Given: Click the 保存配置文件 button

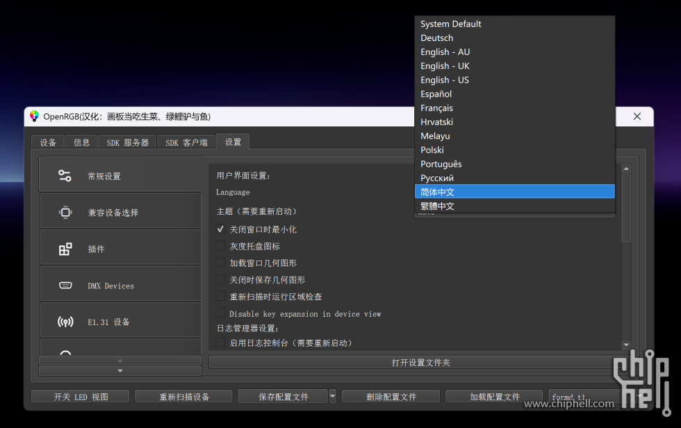Looking at the screenshot, I should coord(284,397).
